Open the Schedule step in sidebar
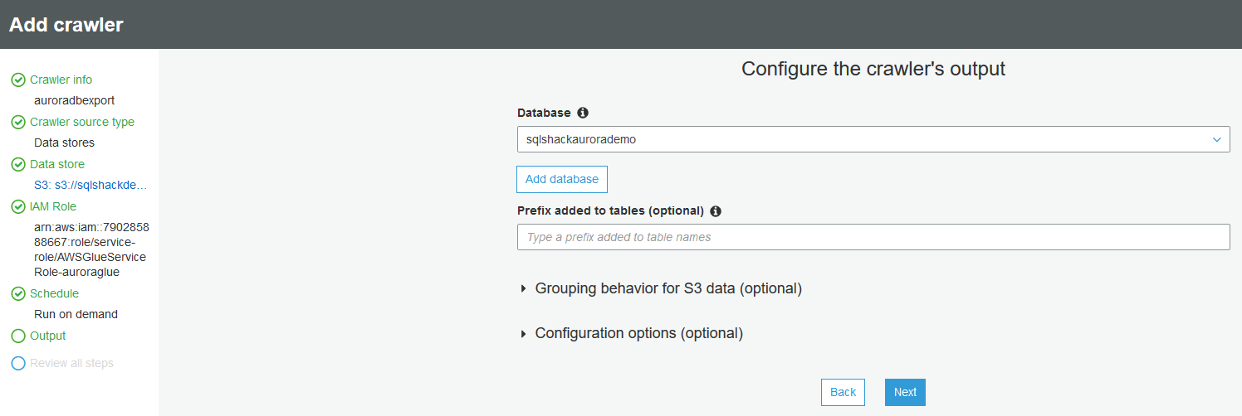Image resolution: width=1242 pixels, height=416 pixels. tap(54, 294)
